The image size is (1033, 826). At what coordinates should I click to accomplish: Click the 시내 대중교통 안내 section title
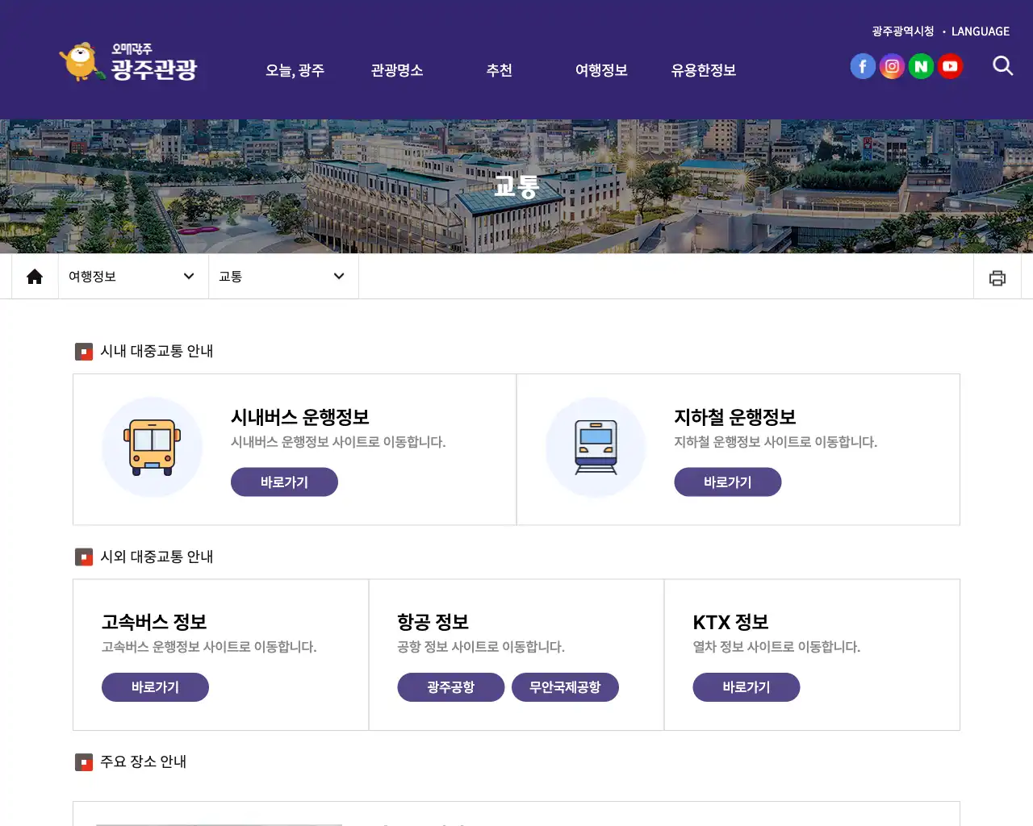(x=157, y=351)
